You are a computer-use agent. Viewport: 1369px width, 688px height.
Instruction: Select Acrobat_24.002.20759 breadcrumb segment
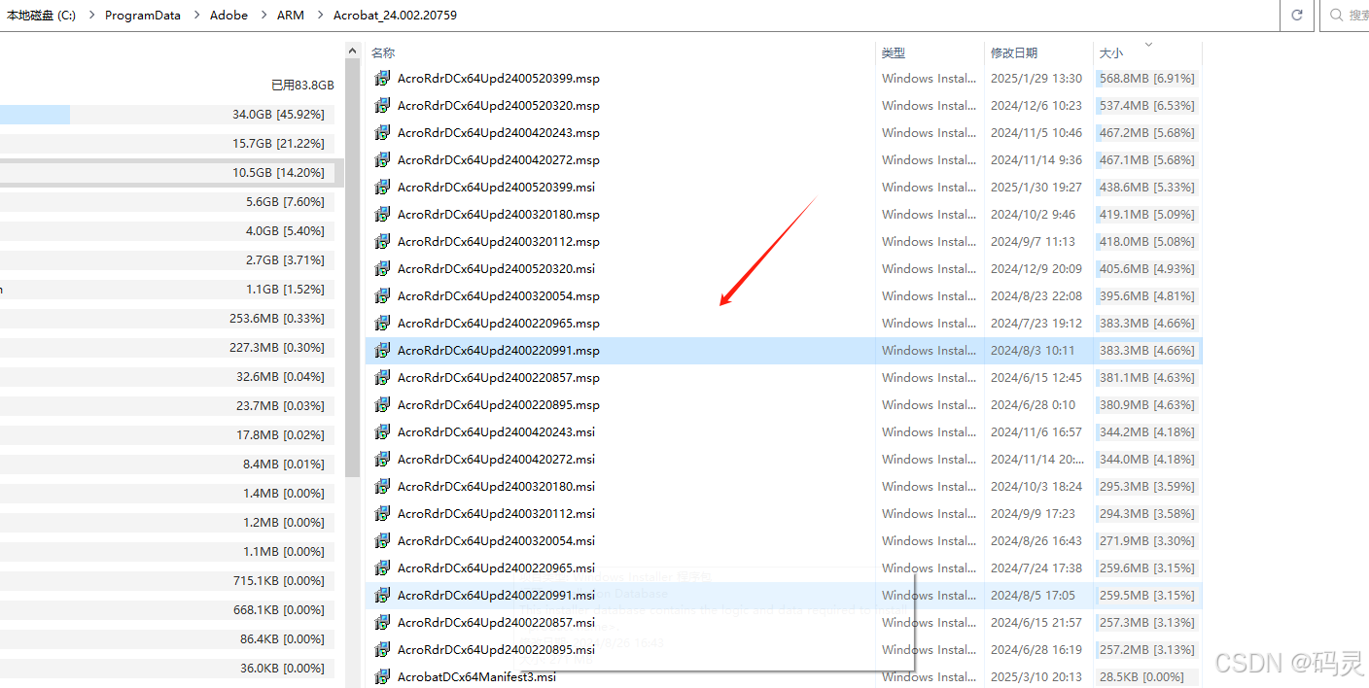395,16
